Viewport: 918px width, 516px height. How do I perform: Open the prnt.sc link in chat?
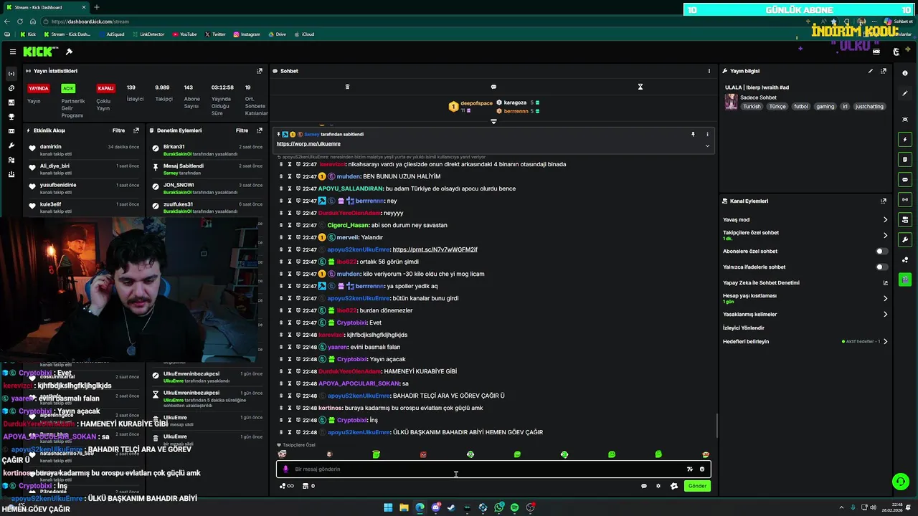435,249
